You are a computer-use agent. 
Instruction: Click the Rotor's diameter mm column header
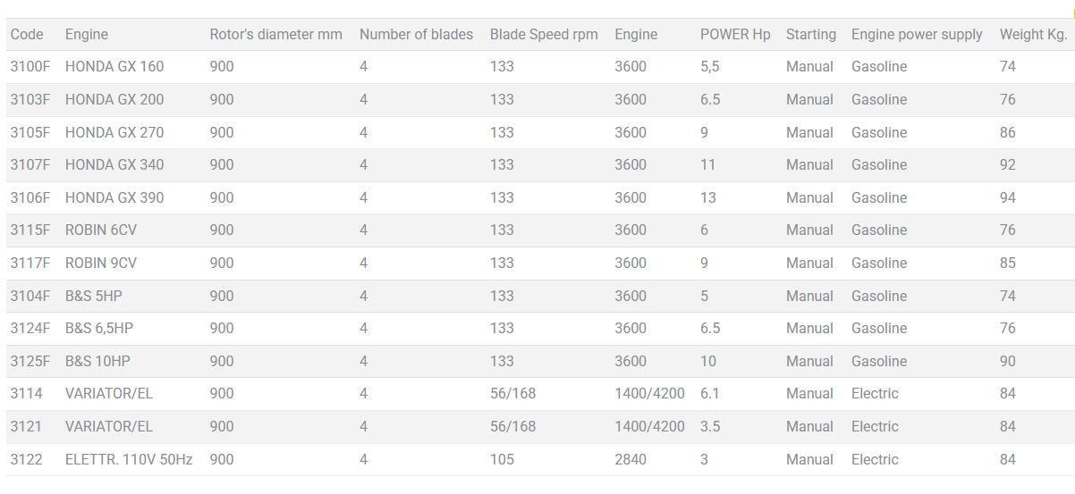coord(275,35)
